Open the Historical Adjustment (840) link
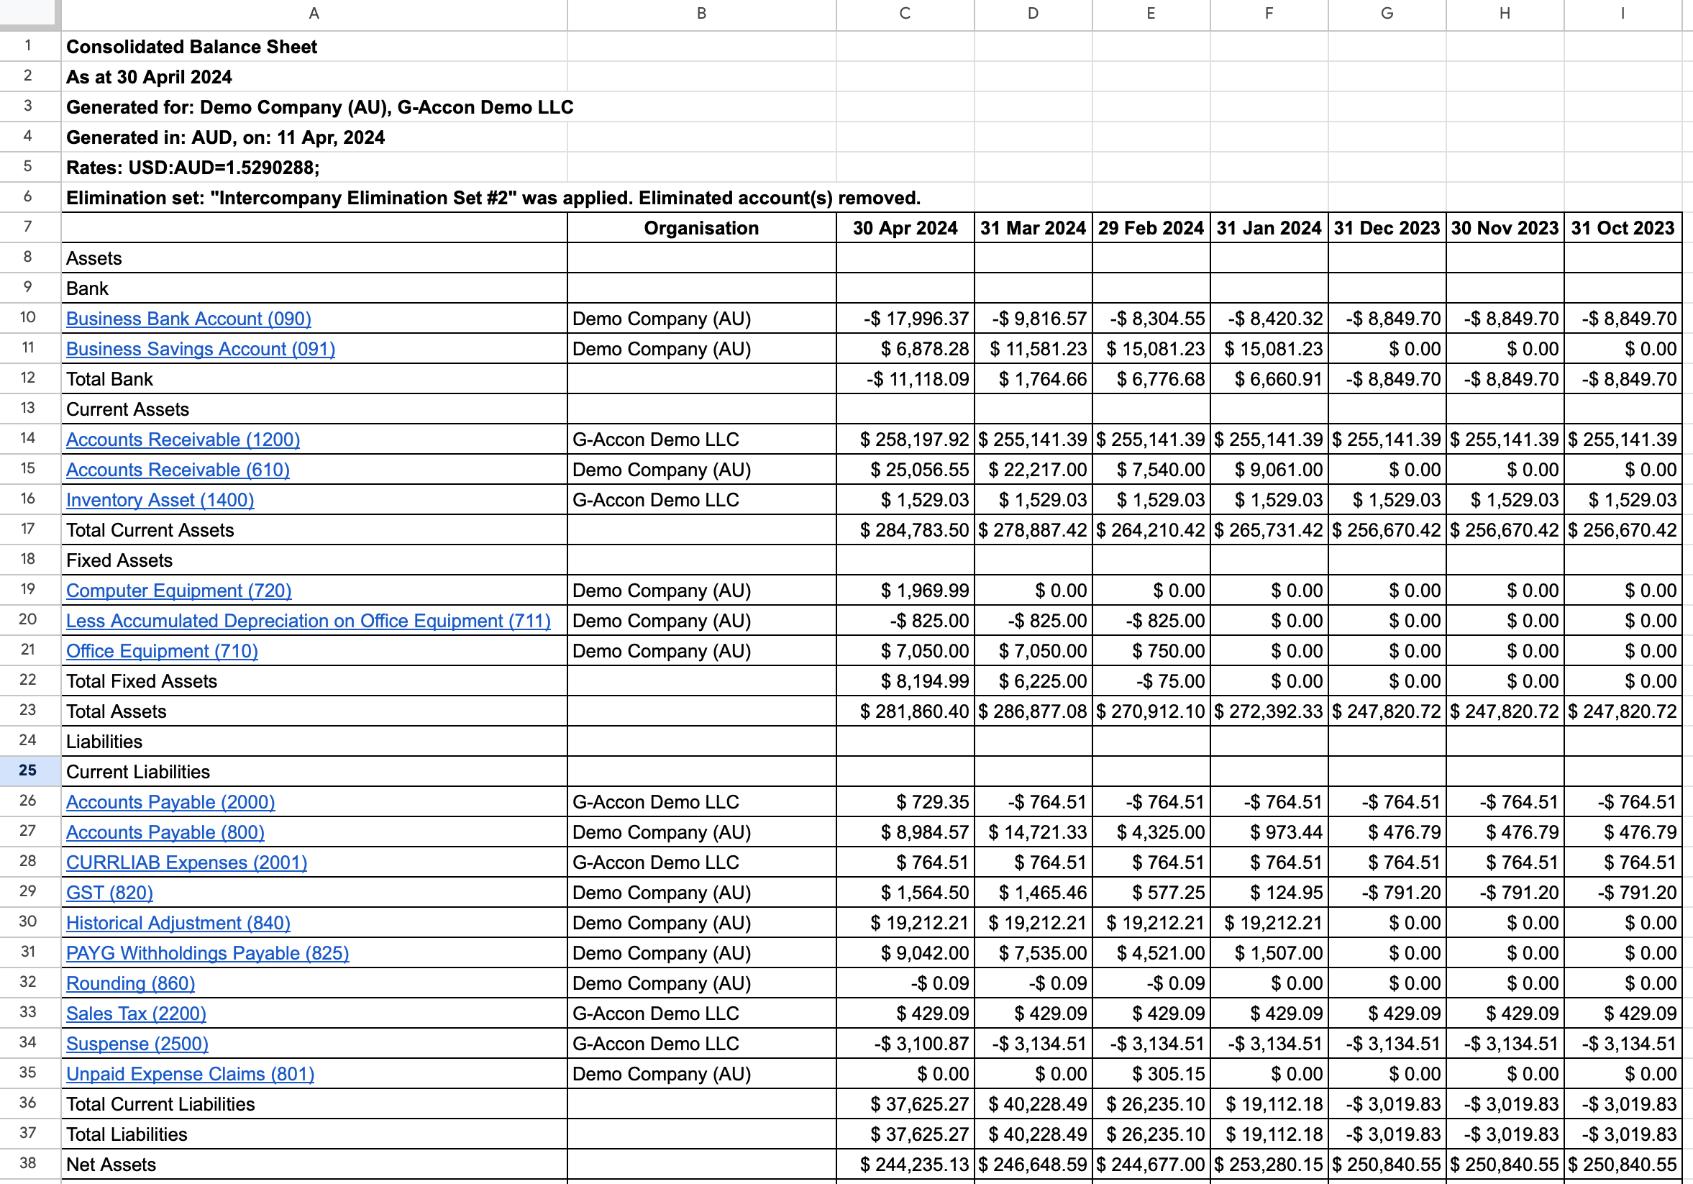 click(x=178, y=922)
